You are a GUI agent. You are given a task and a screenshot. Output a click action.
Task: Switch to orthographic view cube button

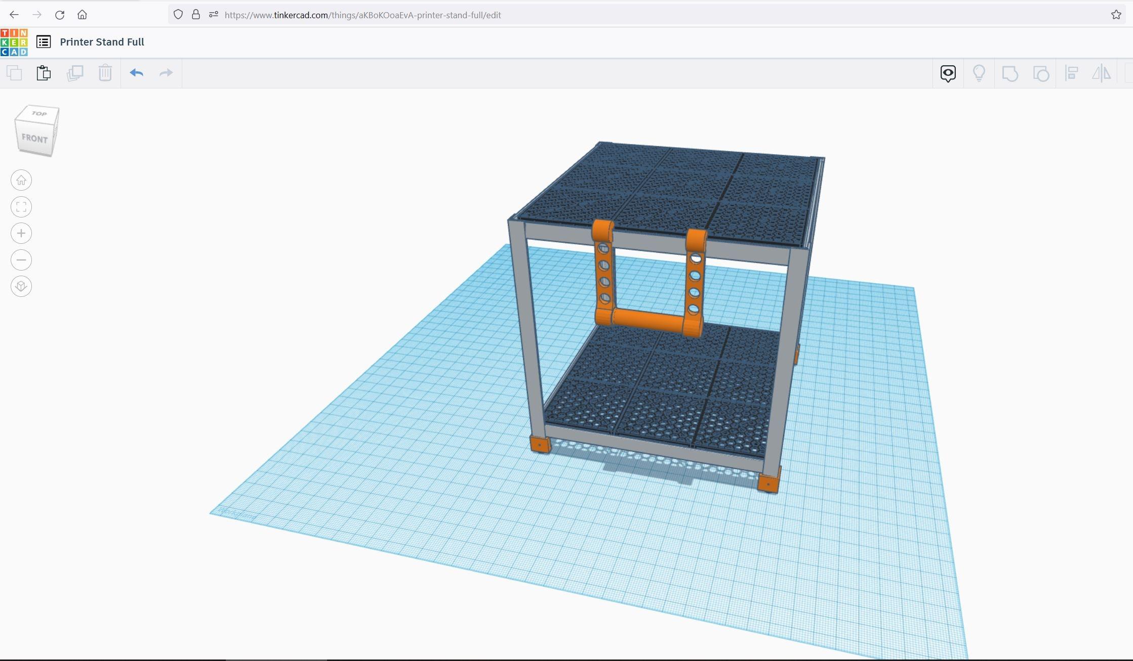point(21,286)
